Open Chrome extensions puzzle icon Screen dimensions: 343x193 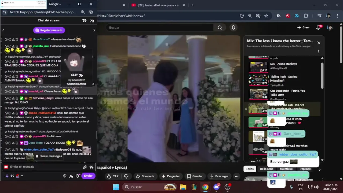tap(306, 16)
